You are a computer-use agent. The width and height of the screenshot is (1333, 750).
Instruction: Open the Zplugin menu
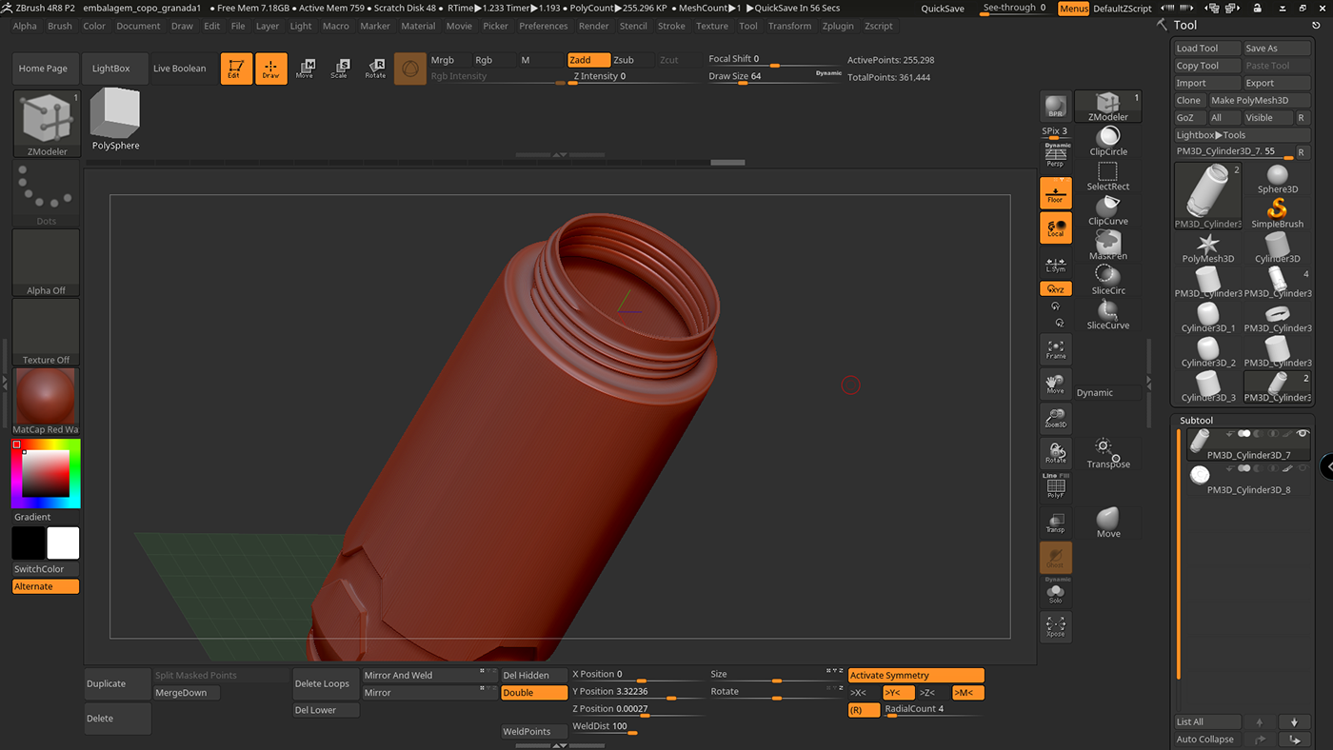point(837,26)
